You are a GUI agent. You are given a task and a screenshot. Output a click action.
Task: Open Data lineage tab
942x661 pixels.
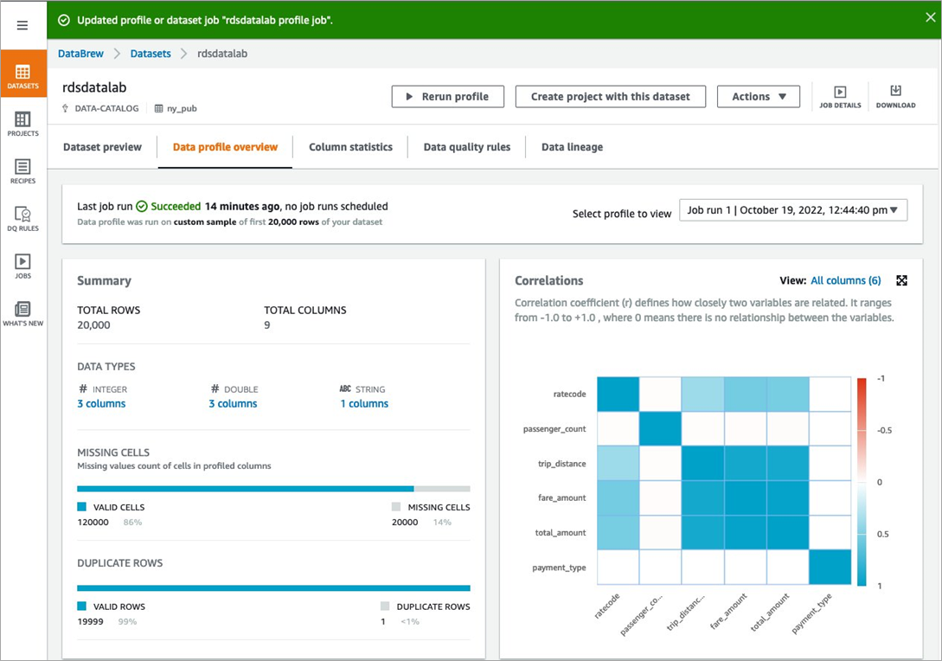pyautogui.click(x=572, y=147)
